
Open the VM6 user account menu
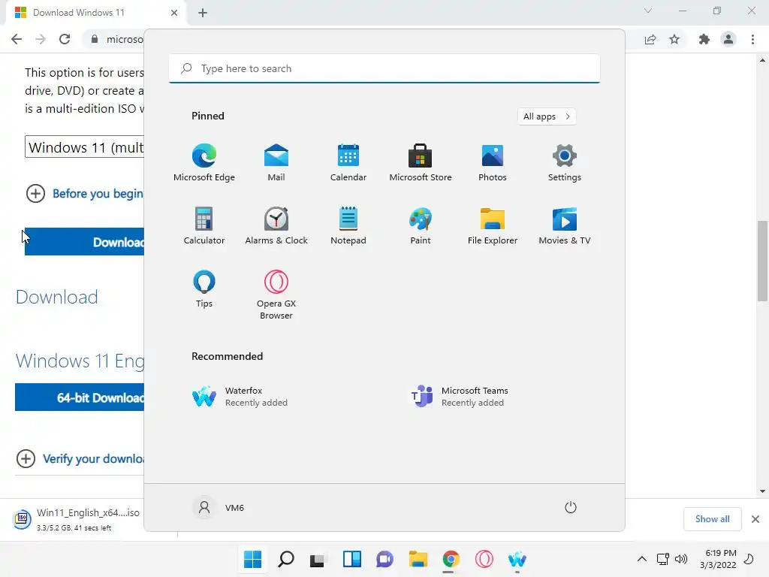click(x=219, y=507)
